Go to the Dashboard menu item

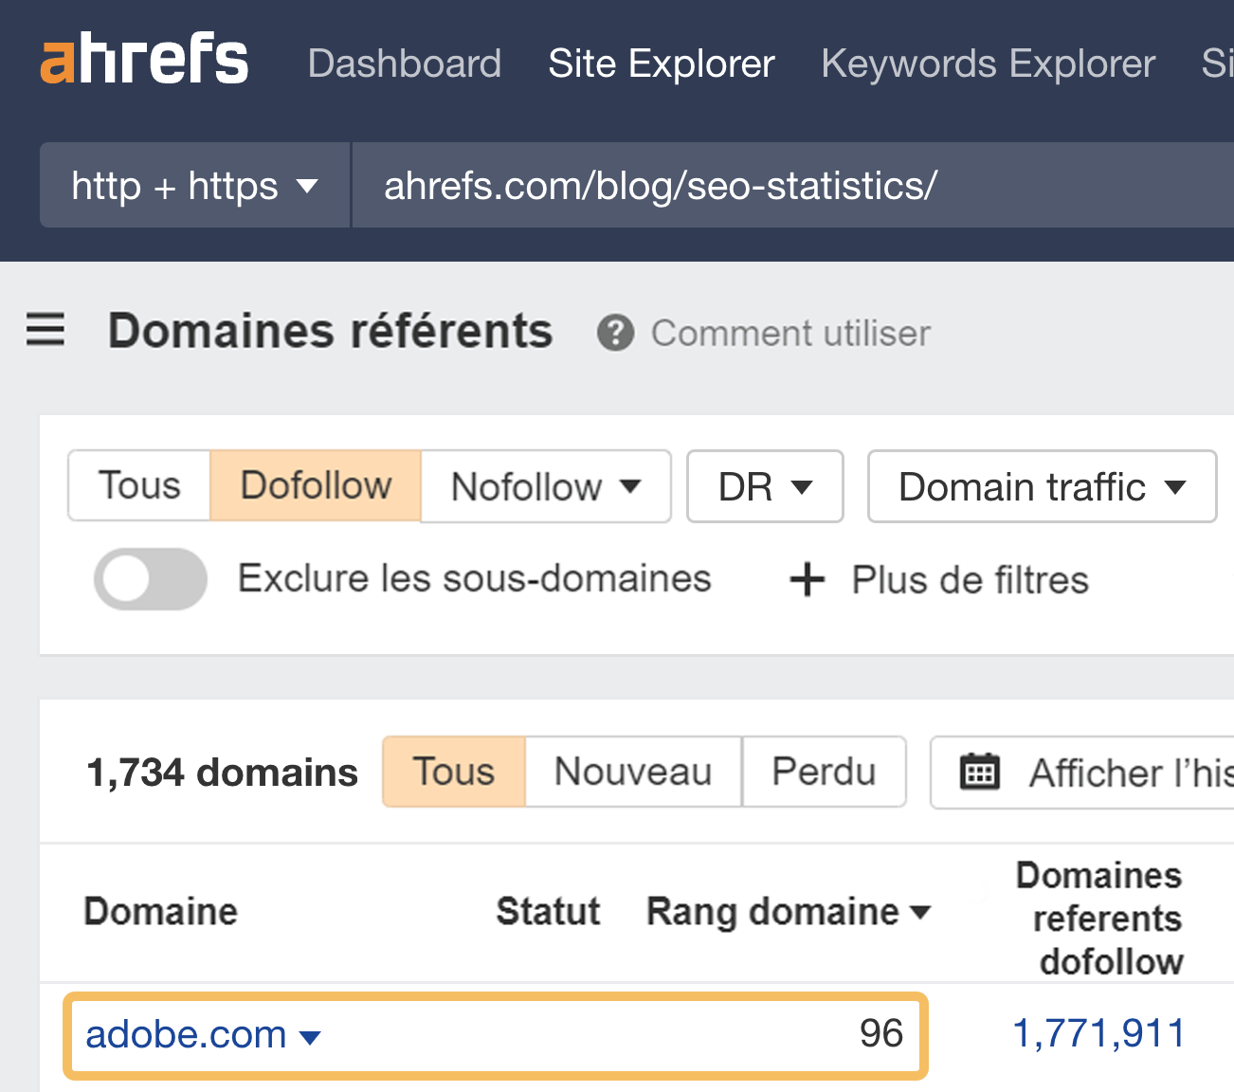click(404, 63)
